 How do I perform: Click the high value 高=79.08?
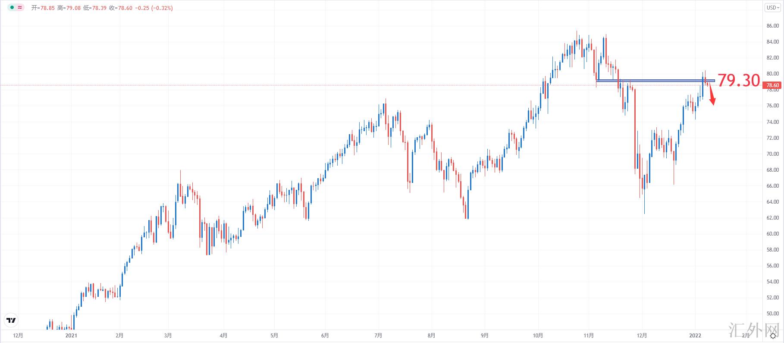[x=69, y=8]
